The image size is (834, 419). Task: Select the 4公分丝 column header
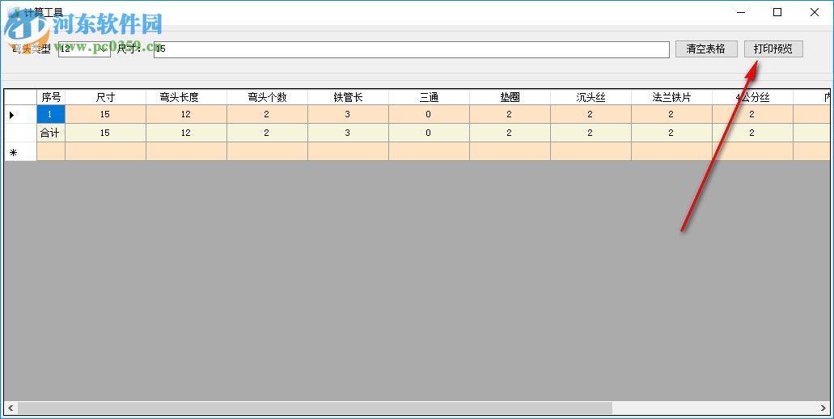752,97
